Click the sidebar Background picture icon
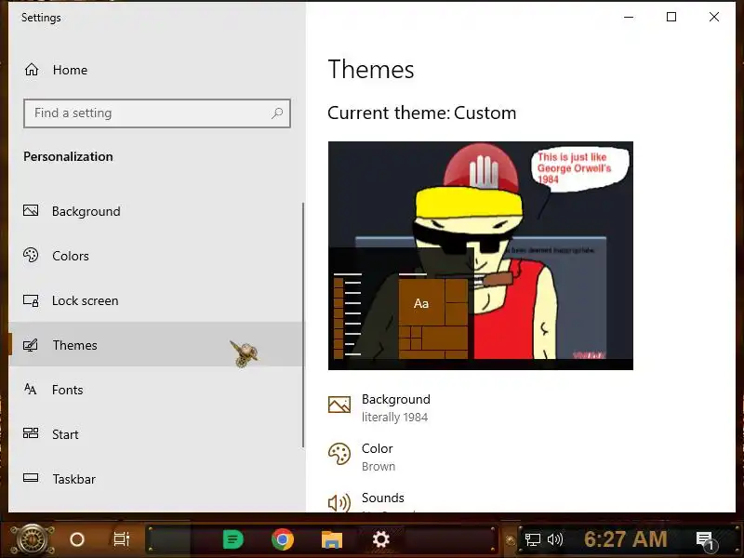The image size is (744, 558). tap(31, 210)
